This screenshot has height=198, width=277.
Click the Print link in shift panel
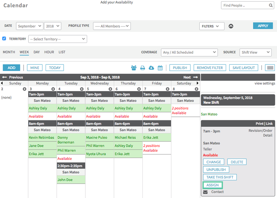(x=260, y=124)
